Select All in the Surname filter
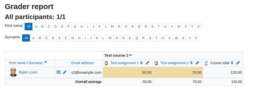 [26, 38]
